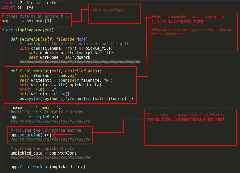The image size is (240, 173).
Task: Click the "unpickled_data = app.workDone" line
Action: pos(43,153)
